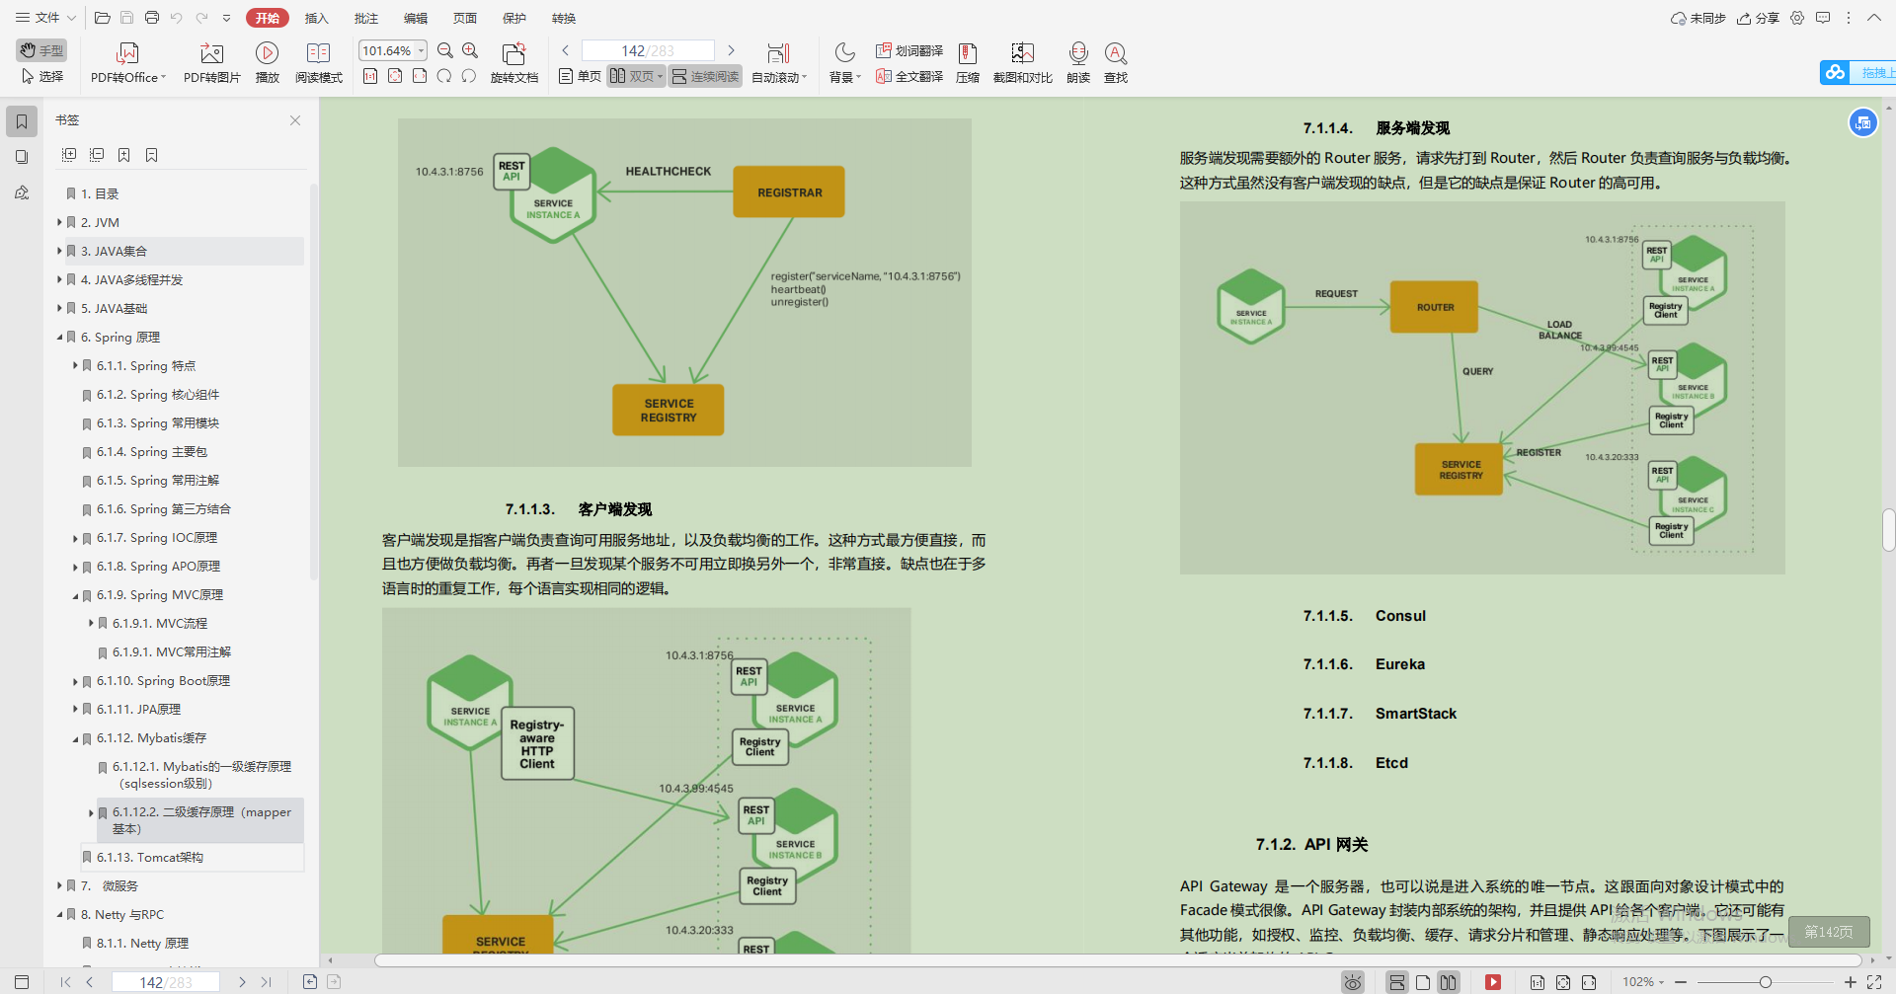This screenshot has width=1896, height=994.
Task: Expand the 2. JVM bookmark
Action: [59, 222]
